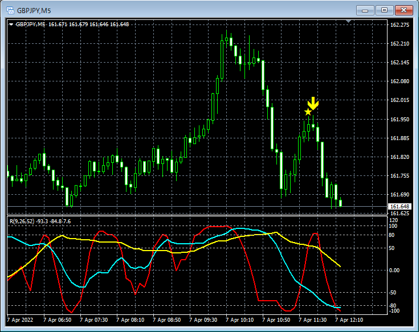
Task: Click the chart shift marker triangle at top
Action: (x=349, y=21)
